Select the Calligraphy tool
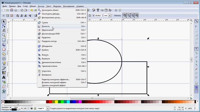 4,72
